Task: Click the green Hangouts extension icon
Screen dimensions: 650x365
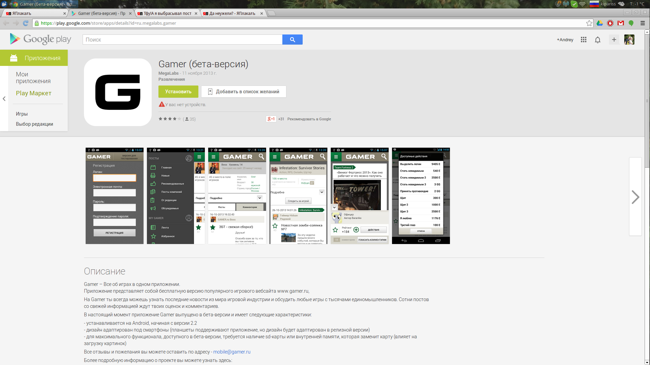Action: (631, 23)
